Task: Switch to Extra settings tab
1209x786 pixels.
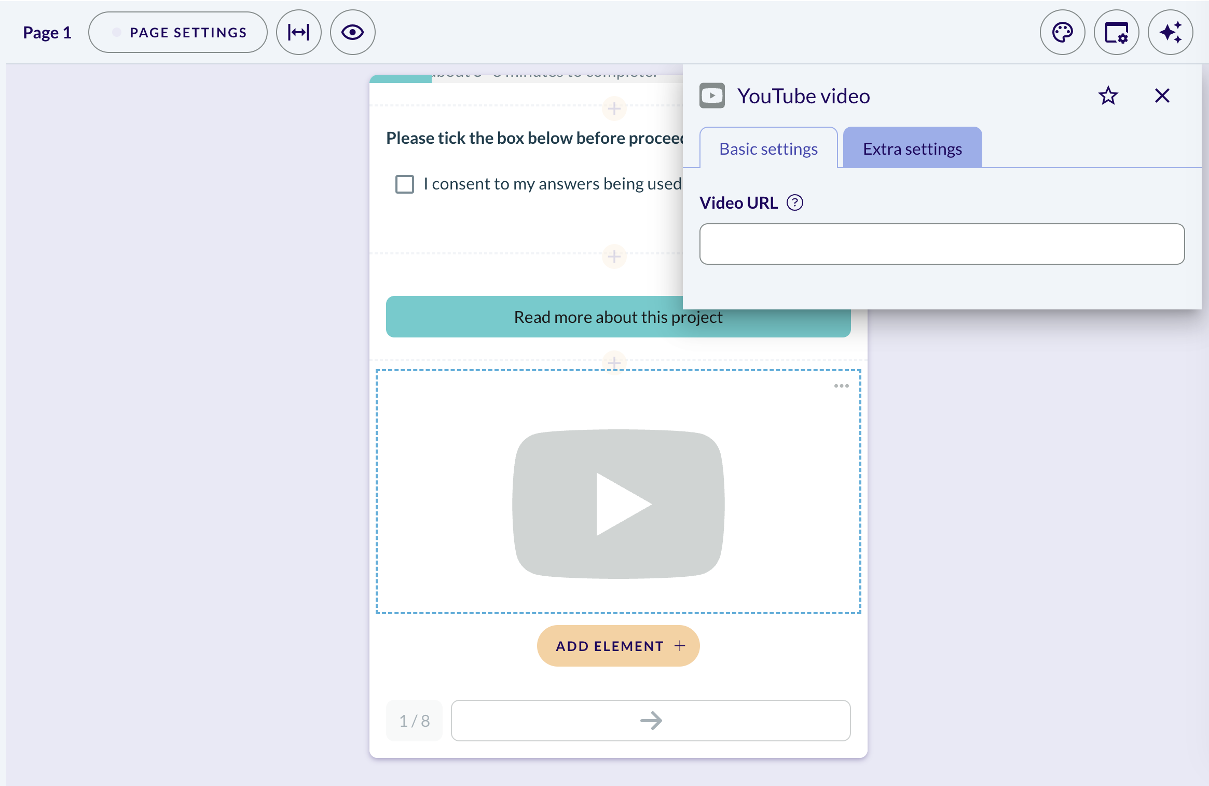Action: pyautogui.click(x=912, y=148)
